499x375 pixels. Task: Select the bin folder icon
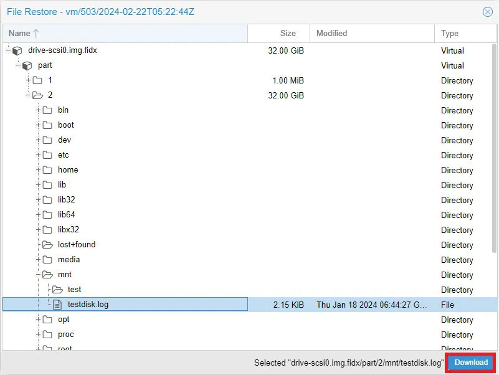pyautogui.click(x=47, y=110)
